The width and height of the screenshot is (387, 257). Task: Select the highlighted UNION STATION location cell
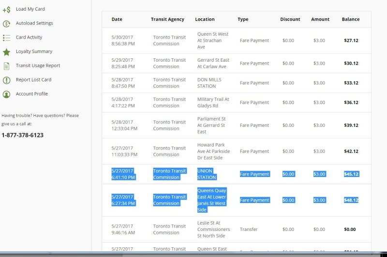[207, 174]
